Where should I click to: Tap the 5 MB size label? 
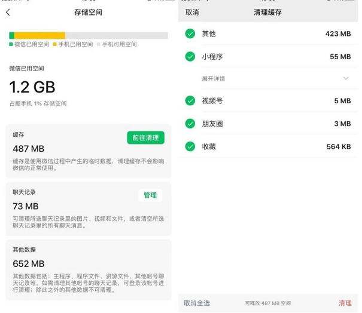(x=342, y=100)
